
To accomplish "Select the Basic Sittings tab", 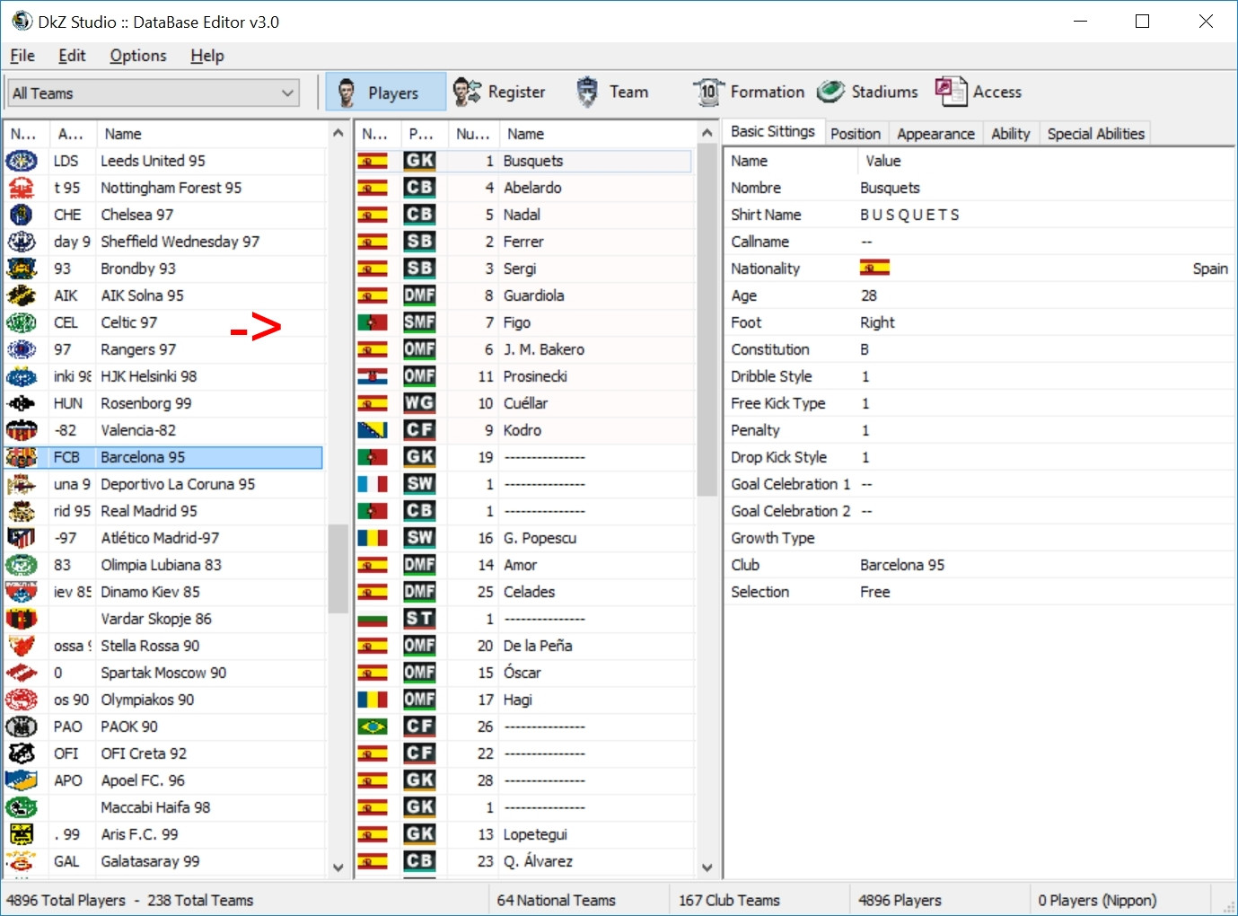I will point(773,132).
